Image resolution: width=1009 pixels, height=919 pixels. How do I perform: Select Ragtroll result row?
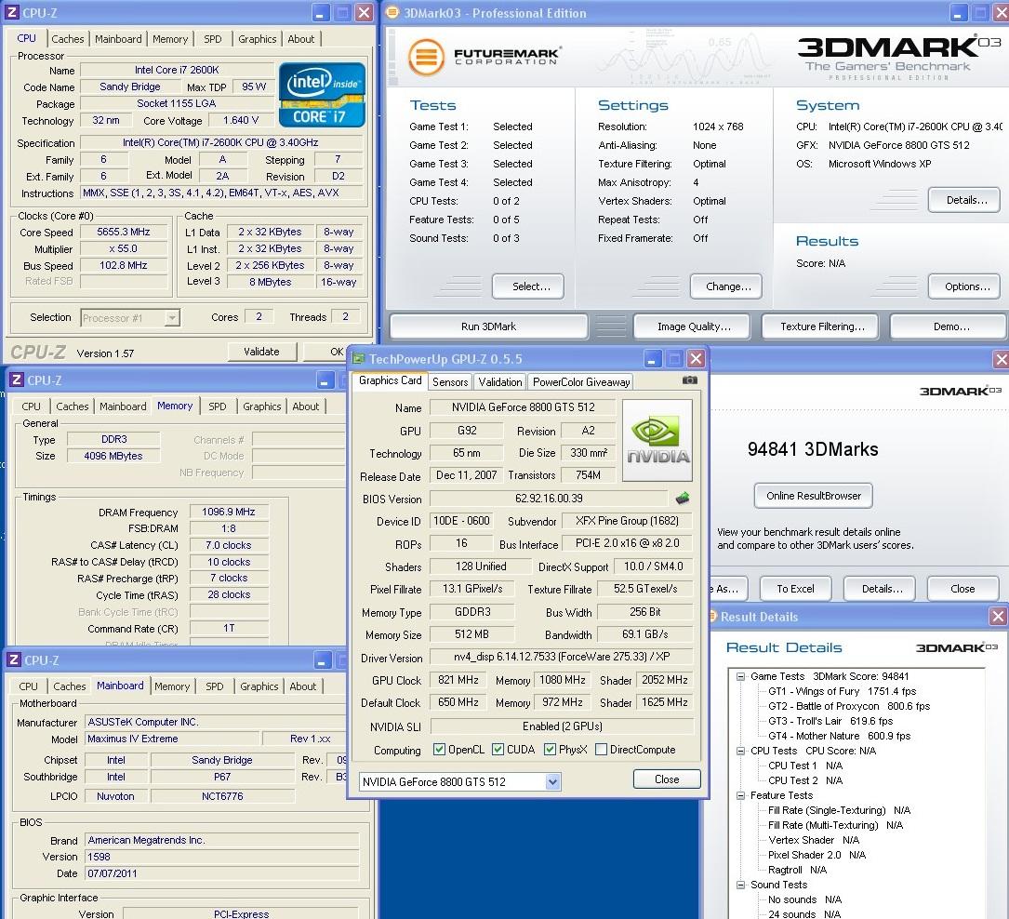[x=797, y=870]
